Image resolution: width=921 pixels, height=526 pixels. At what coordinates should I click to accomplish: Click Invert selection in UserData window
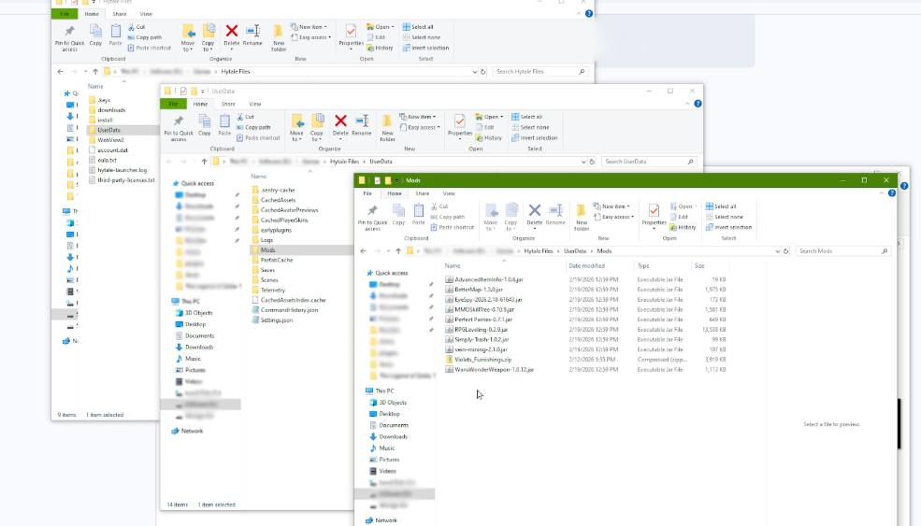(535, 138)
